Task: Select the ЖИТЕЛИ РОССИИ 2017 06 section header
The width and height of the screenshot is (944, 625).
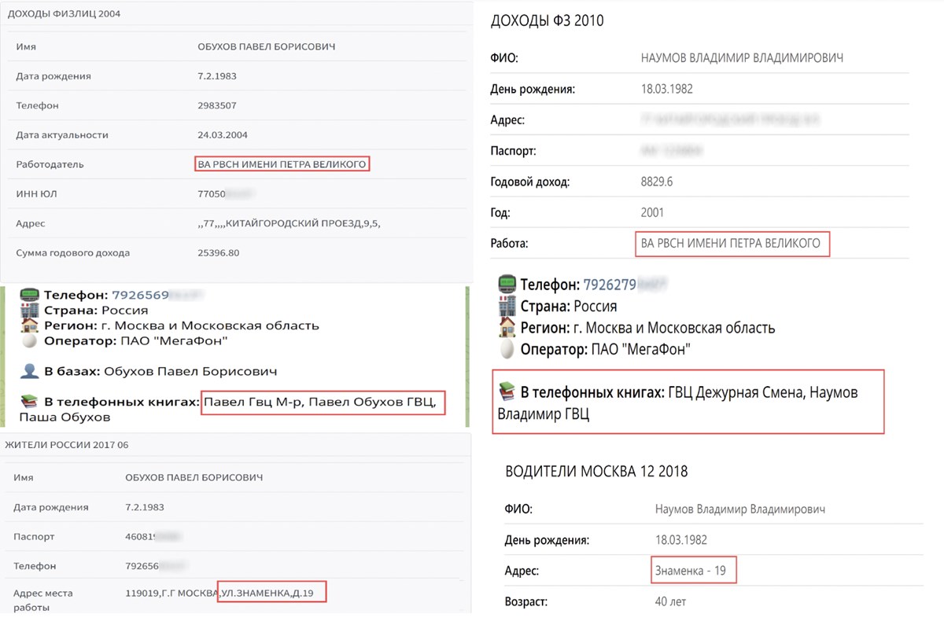Action: 67,445
